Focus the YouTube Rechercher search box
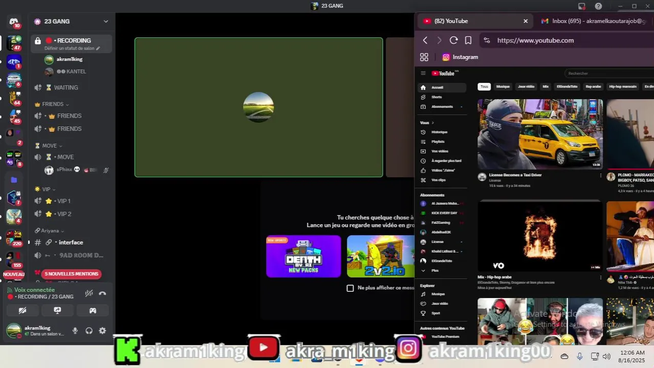 pos(609,73)
